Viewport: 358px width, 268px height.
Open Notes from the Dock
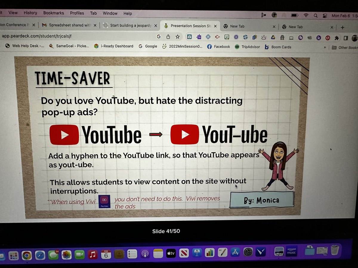point(158,254)
